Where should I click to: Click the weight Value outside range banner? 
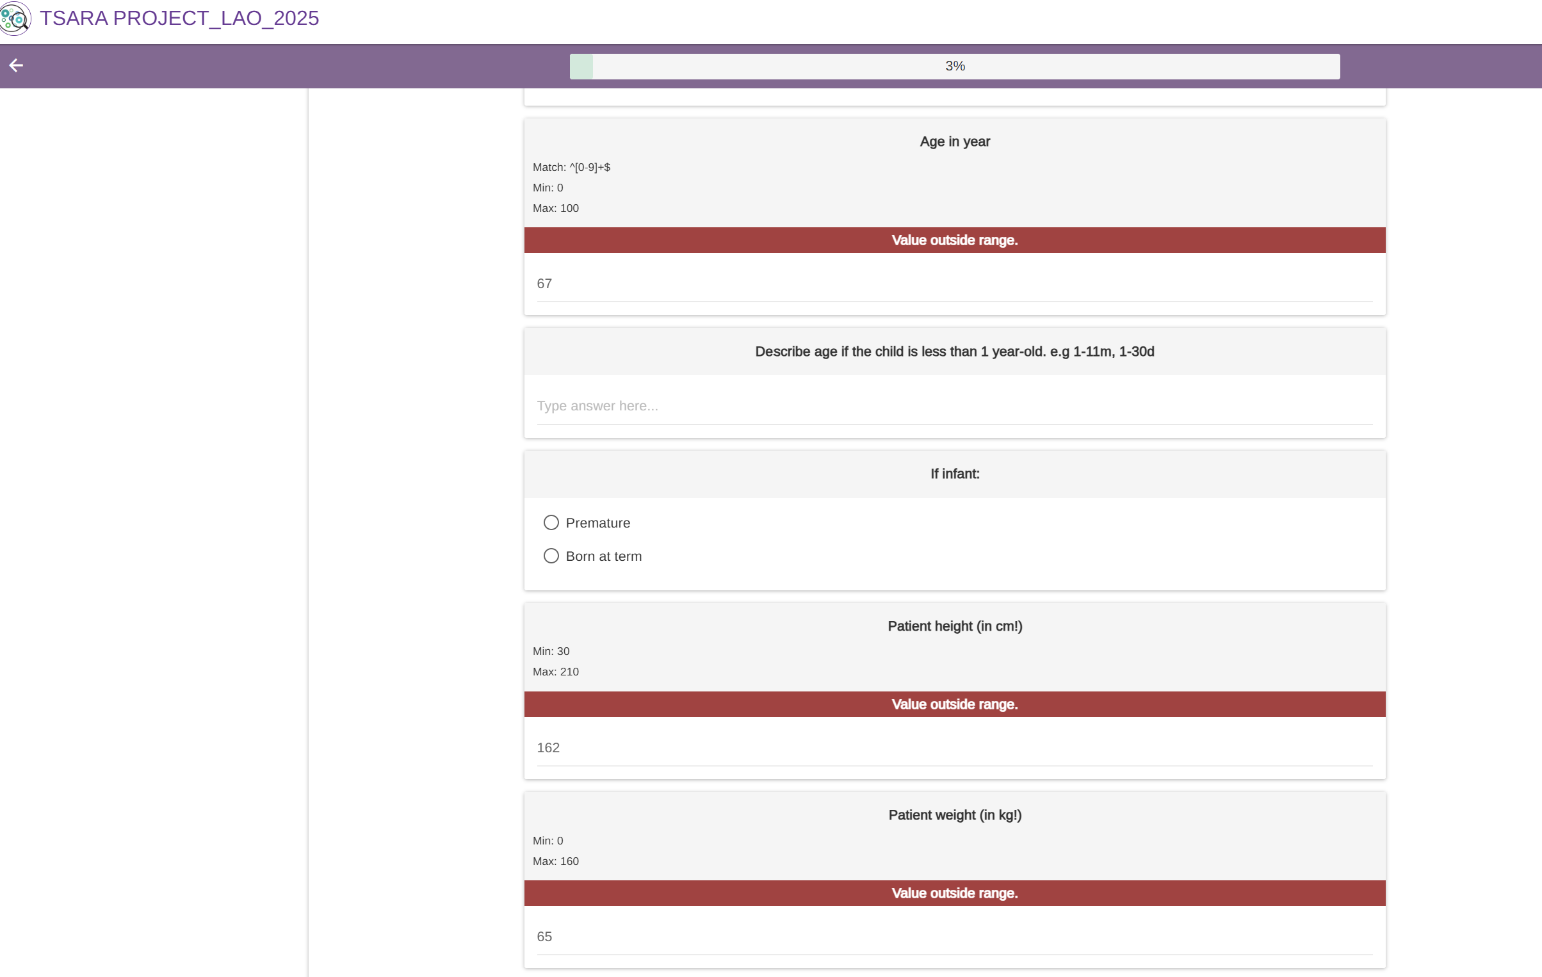tap(954, 893)
